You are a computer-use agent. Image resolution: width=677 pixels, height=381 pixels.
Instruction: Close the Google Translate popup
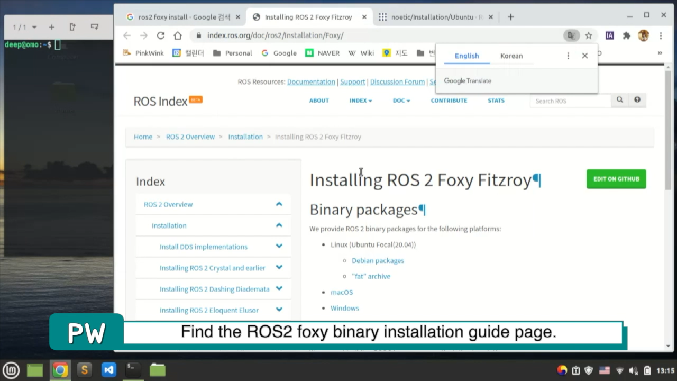pyautogui.click(x=585, y=56)
